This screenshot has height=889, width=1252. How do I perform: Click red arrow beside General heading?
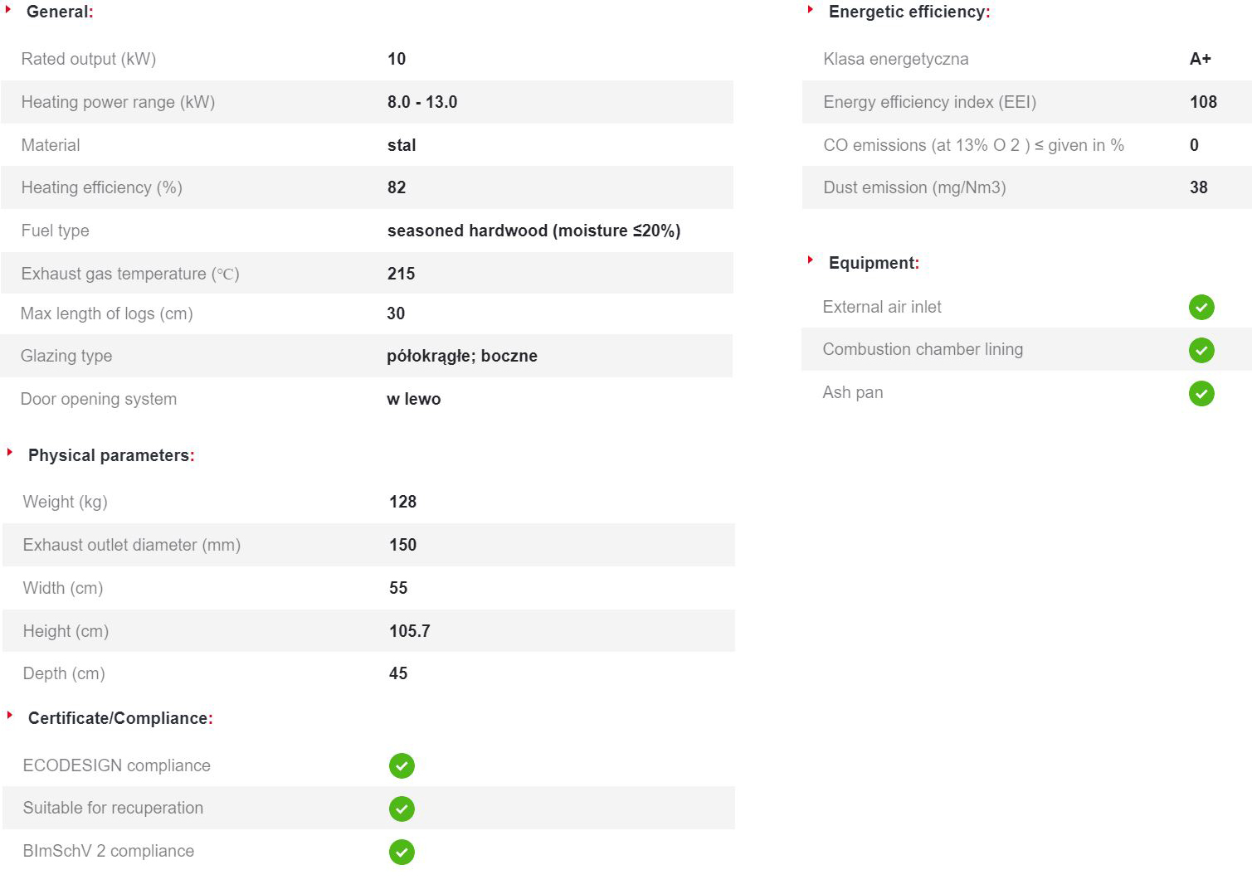point(8,9)
